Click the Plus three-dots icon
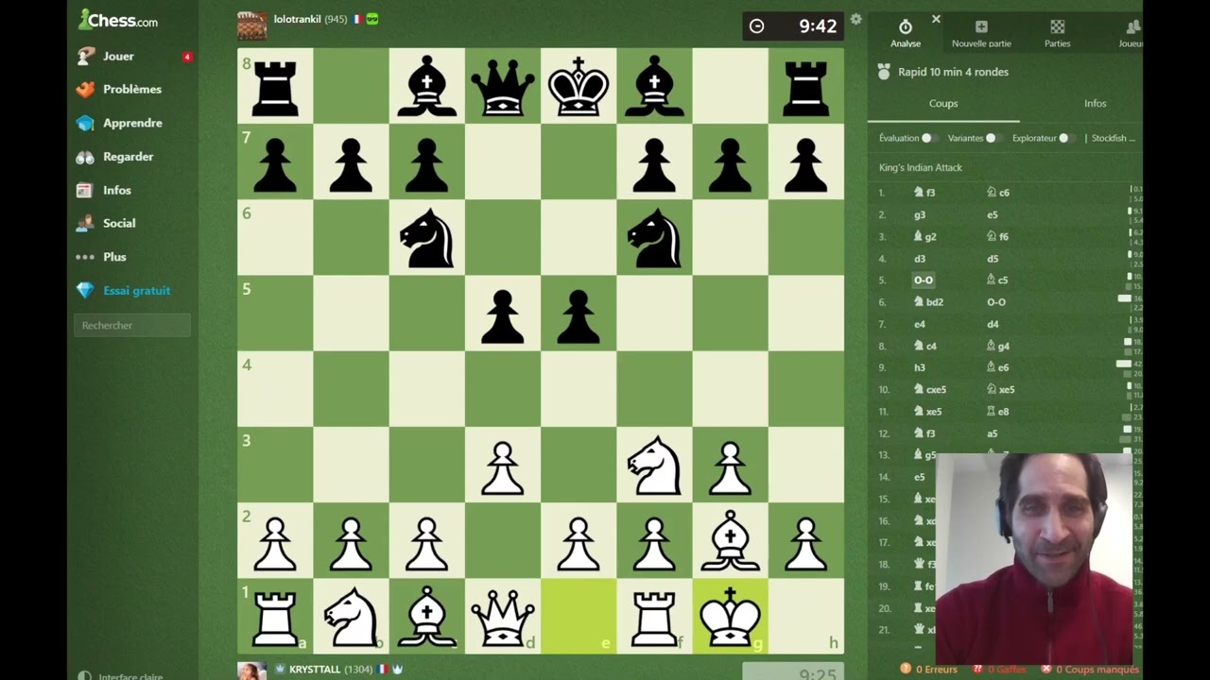 click(x=86, y=257)
